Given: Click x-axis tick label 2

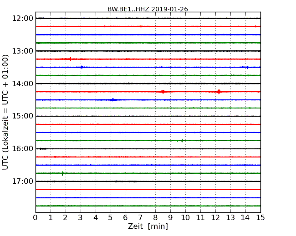Looking at the screenshot, I should click(66, 218).
